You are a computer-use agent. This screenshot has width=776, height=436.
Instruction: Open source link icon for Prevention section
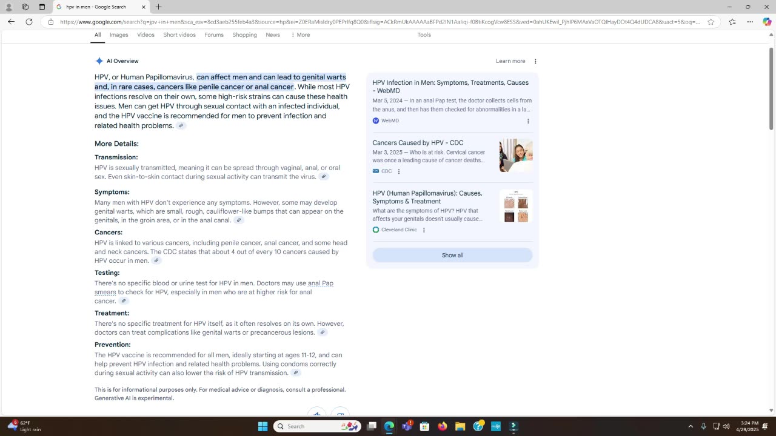pyautogui.click(x=296, y=373)
